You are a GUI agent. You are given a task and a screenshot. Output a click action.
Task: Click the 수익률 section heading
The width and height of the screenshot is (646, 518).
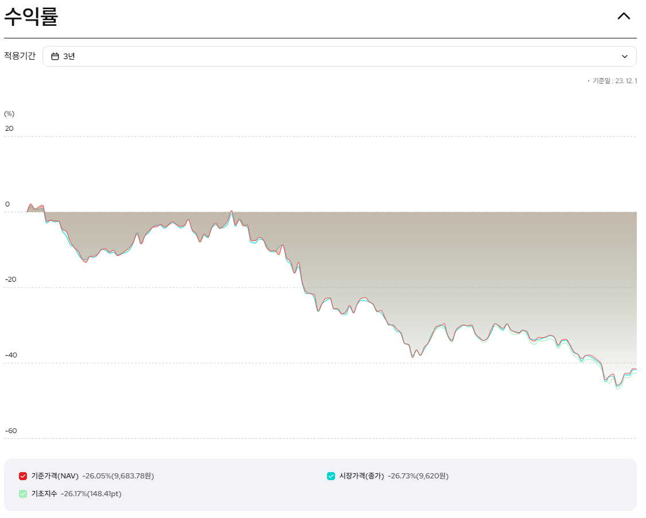point(31,17)
